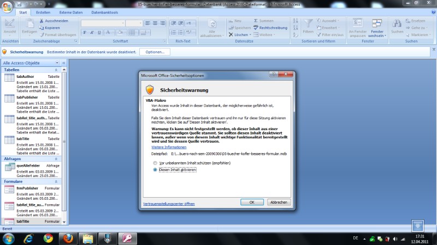Click An Fenster anpassen icon
The width and height of the screenshot is (437, 245).
pyautogui.click(x=358, y=23)
